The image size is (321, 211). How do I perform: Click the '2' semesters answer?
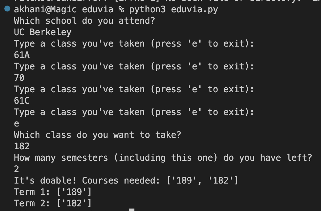click(16, 169)
